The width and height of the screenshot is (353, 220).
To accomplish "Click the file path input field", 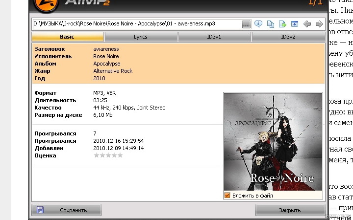I will [x=136, y=23].
